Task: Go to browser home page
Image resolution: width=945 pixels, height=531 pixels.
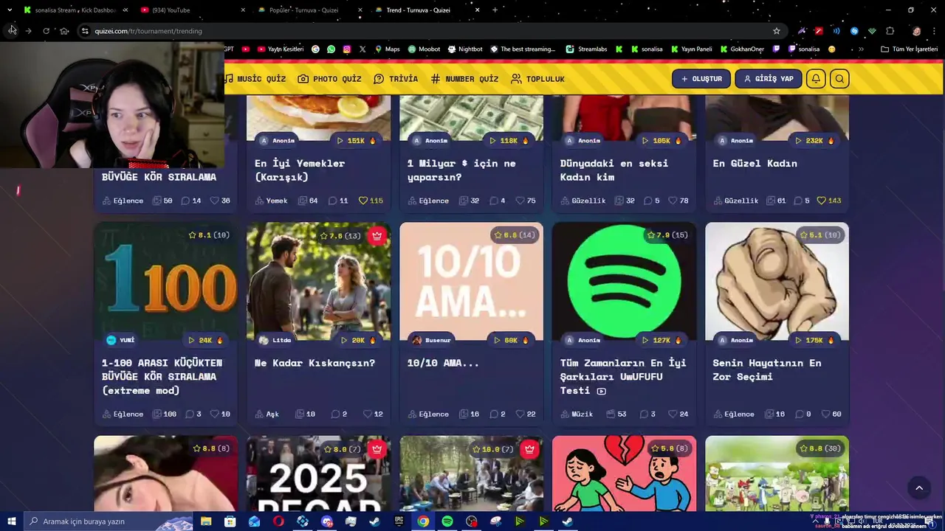Action: (x=64, y=31)
